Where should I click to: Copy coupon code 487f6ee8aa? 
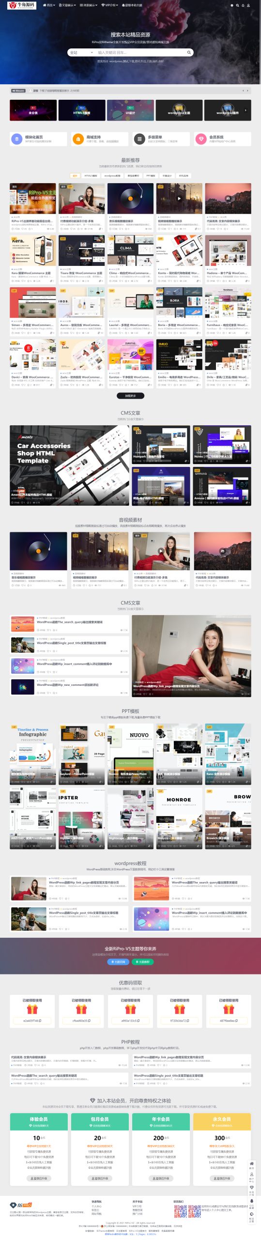(x=228, y=1021)
